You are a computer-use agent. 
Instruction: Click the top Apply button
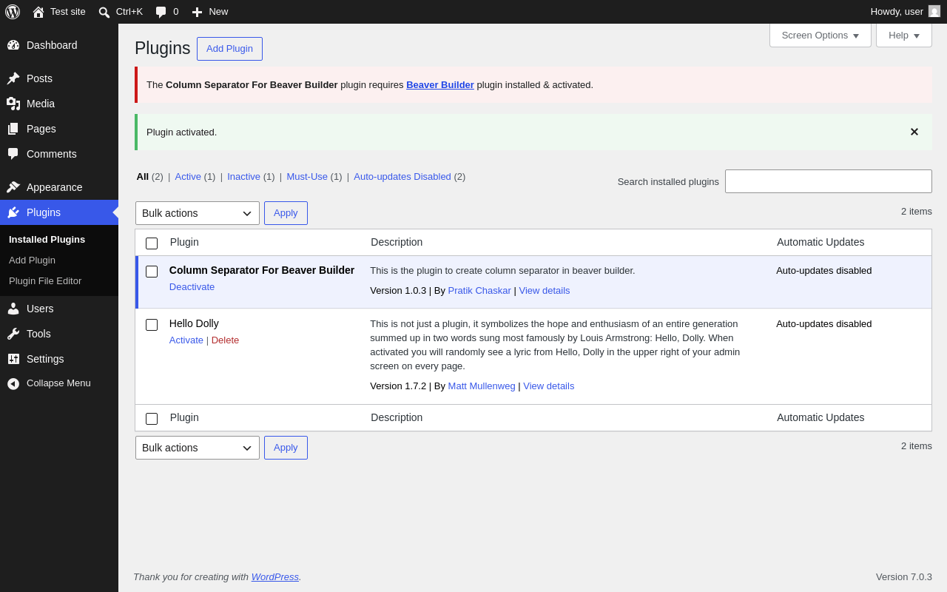(x=286, y=213)
